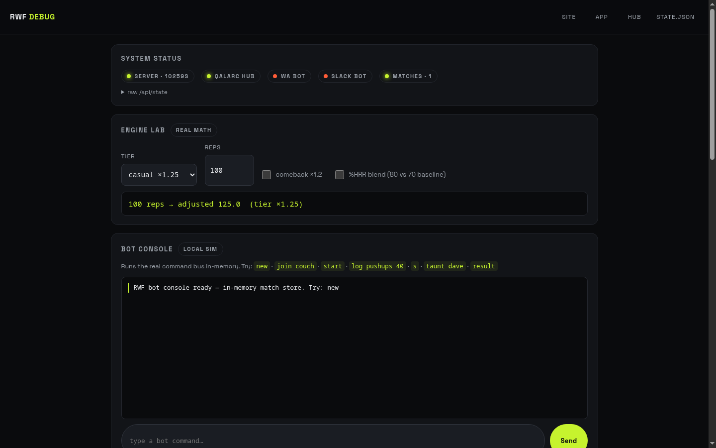This screenshot has width=716, height=448.
Task: Enable the comeback ×1.2 checkbox
Action: tap(267, 175)
